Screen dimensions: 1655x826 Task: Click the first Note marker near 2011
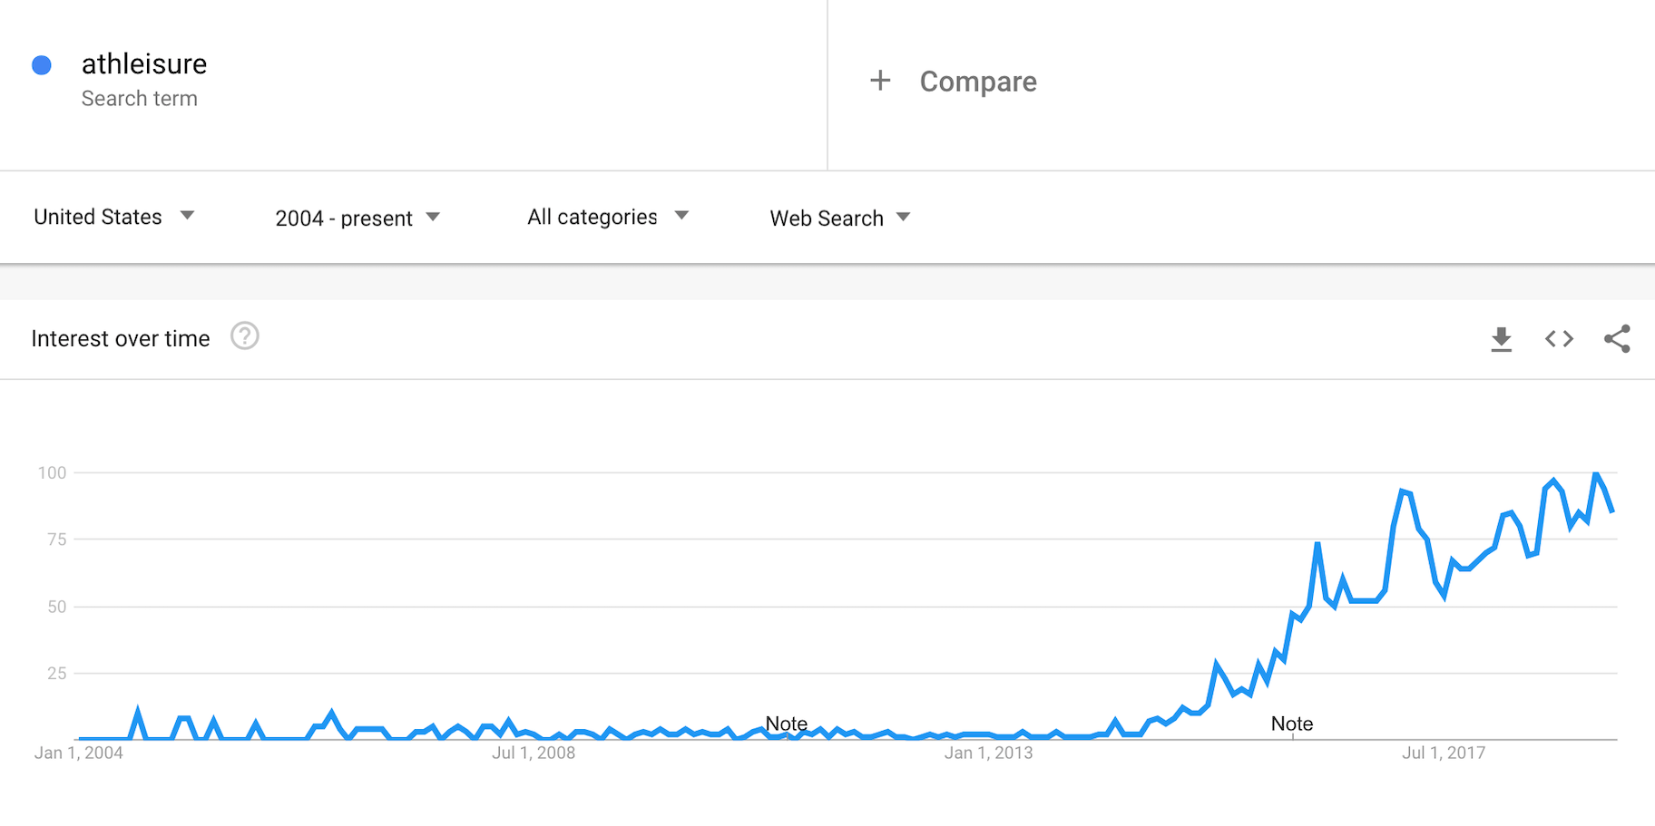tap(786, 724)
